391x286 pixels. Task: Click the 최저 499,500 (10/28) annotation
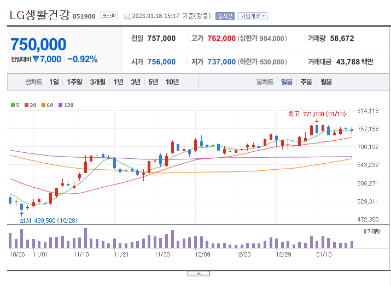pyautogui.click(x=49, y=221)
